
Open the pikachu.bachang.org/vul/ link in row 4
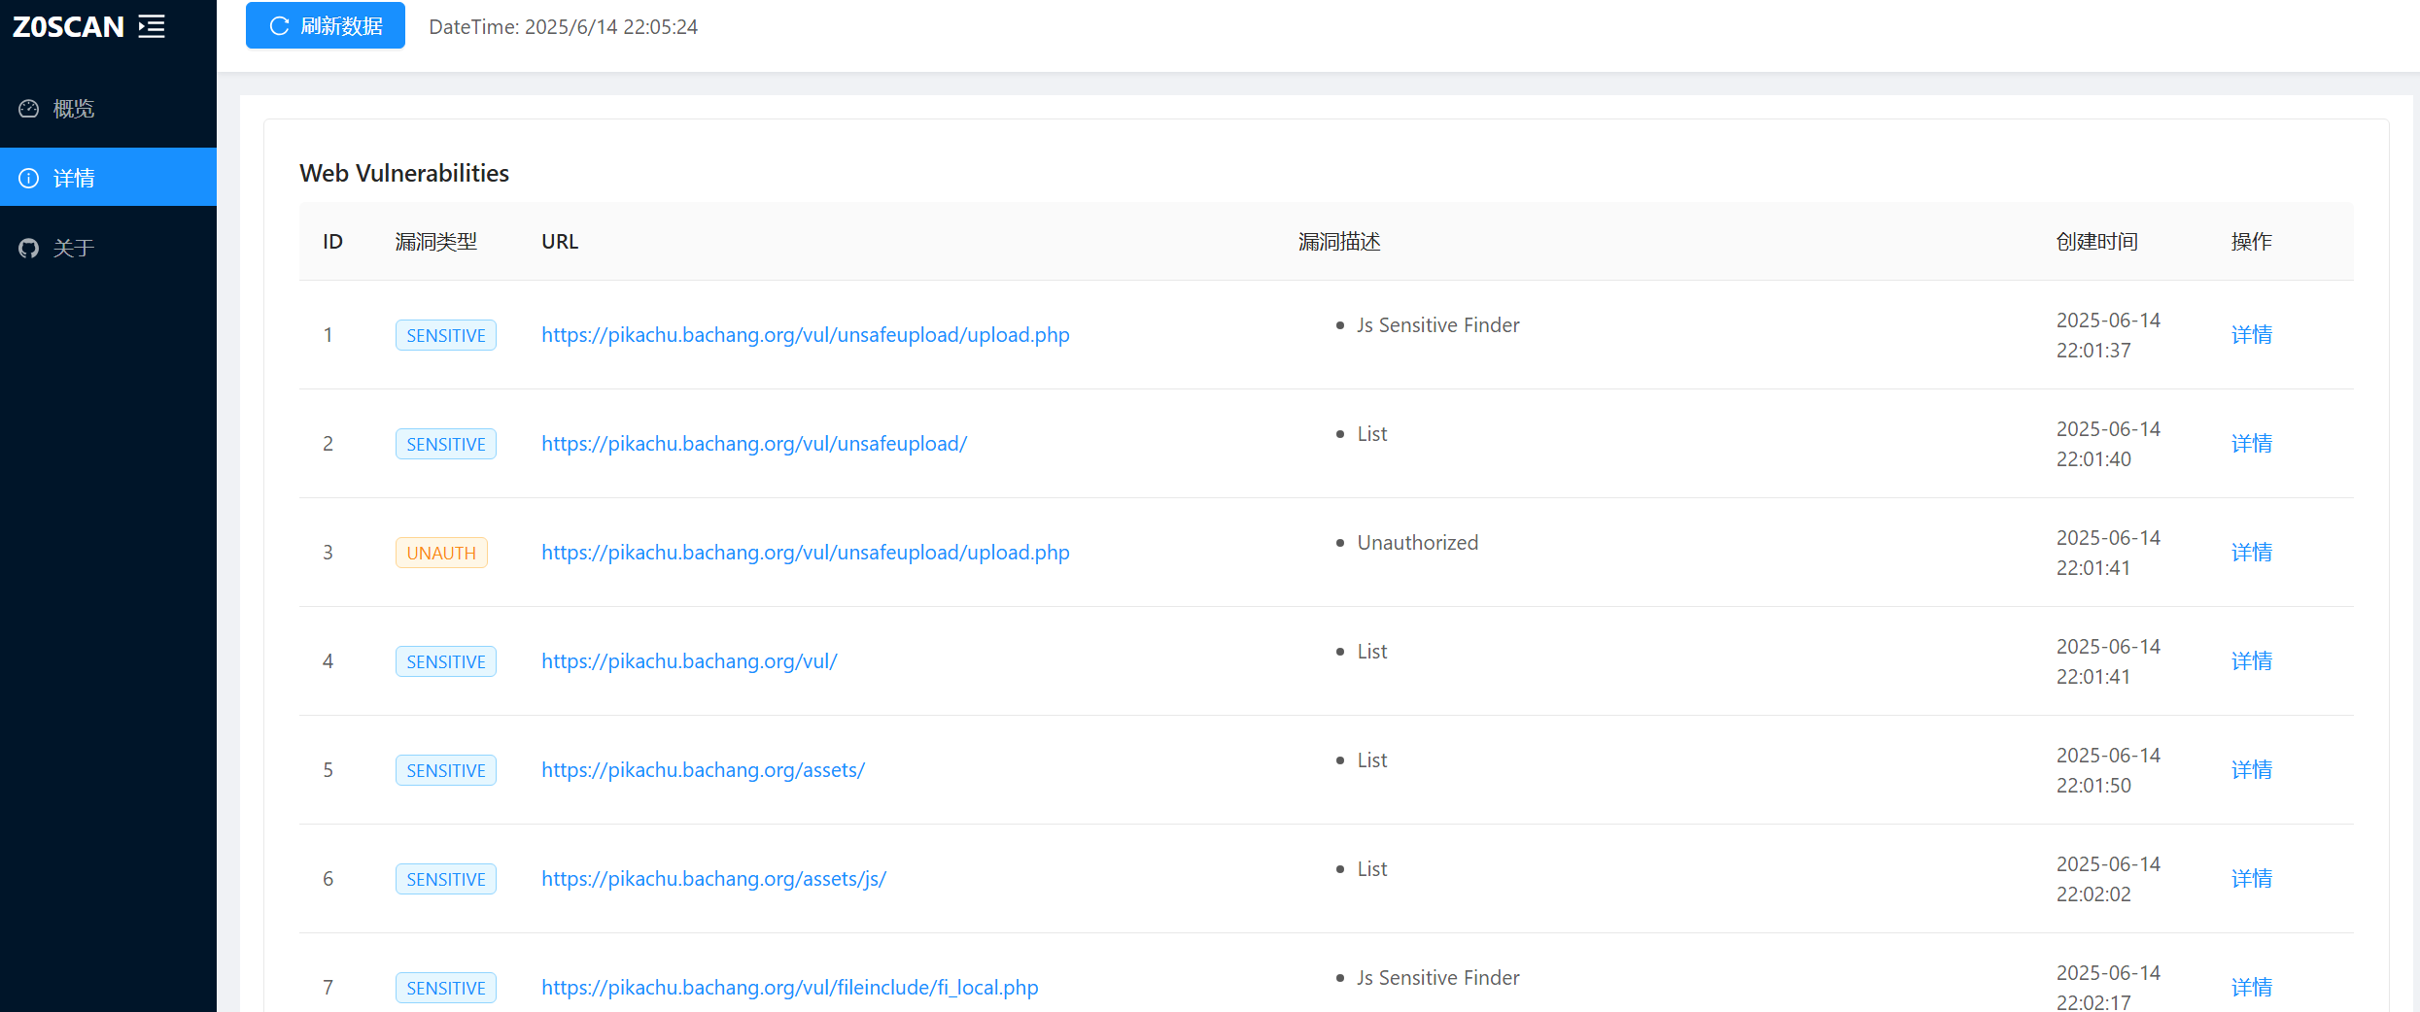[x=689, y=661]
